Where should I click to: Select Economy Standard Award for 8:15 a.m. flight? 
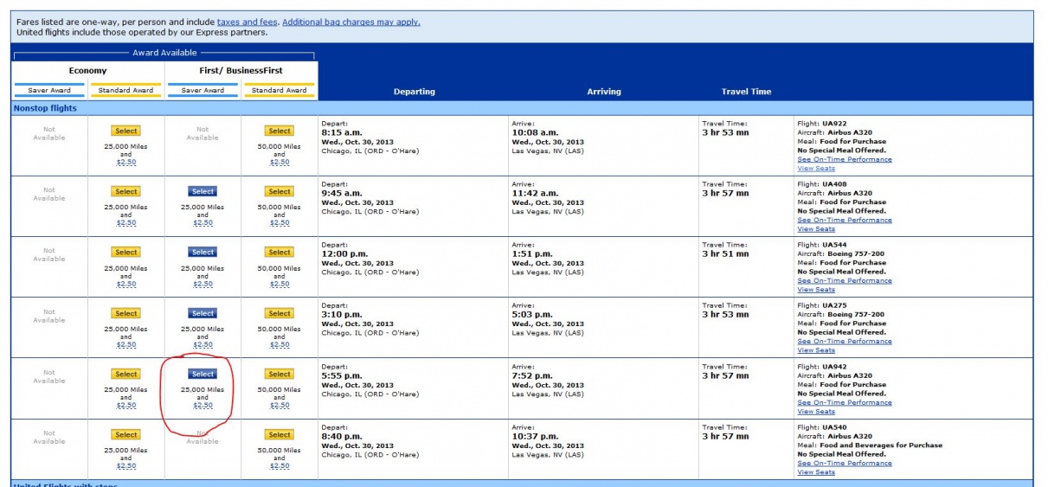point(126,131)
